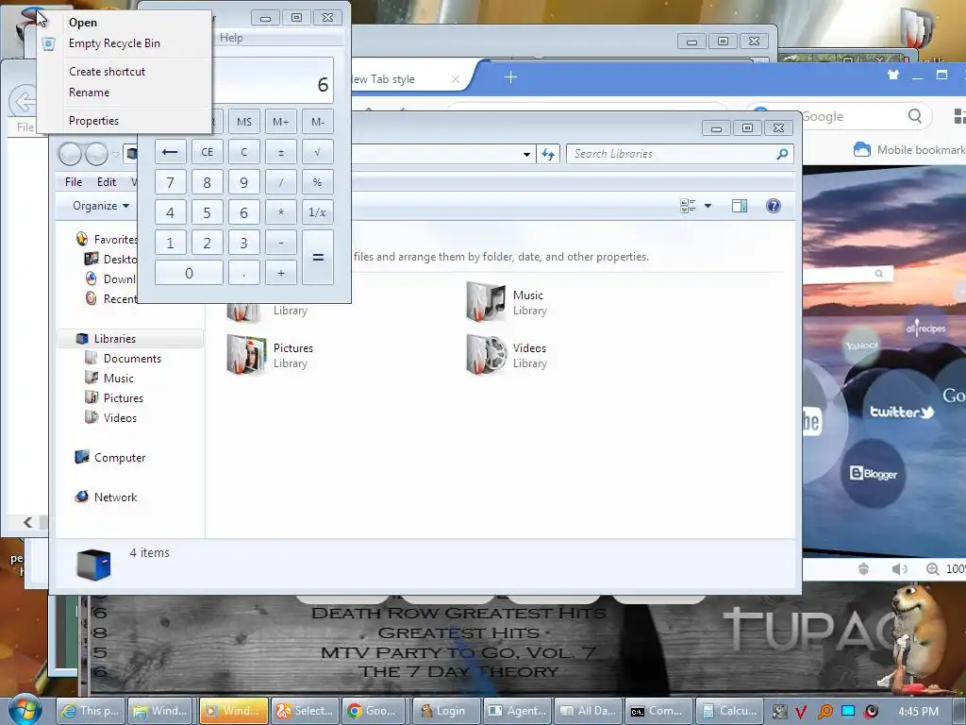Select Computer in the navigation pane
The height and width of the screenshot is (725, 966).
tap(120, 458)
